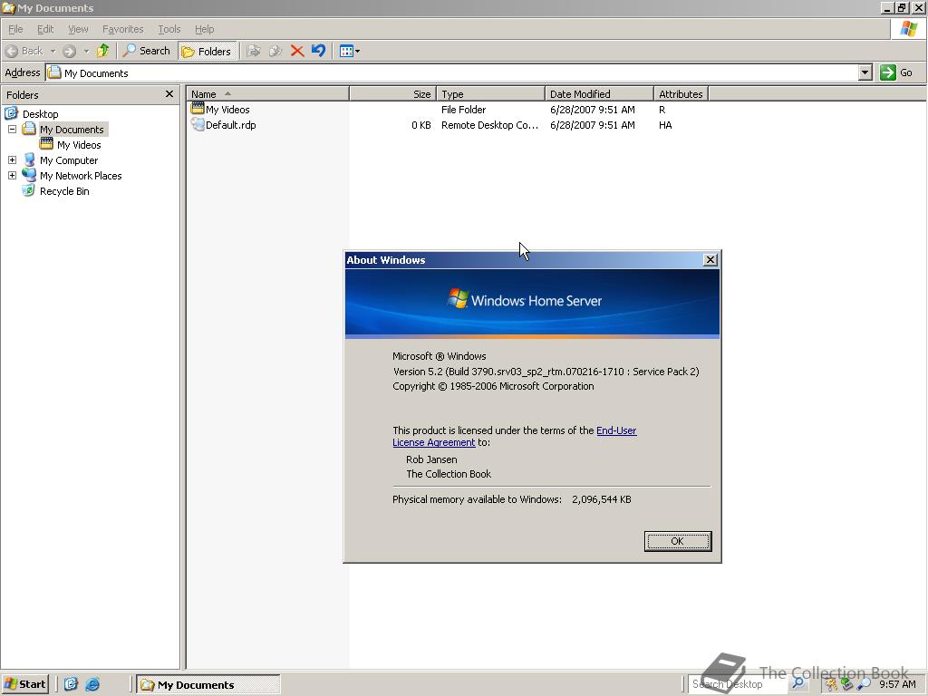Click the Address bar field
Image resolution: width=928 pixels, height=696 pixels.
pos(453,72)
